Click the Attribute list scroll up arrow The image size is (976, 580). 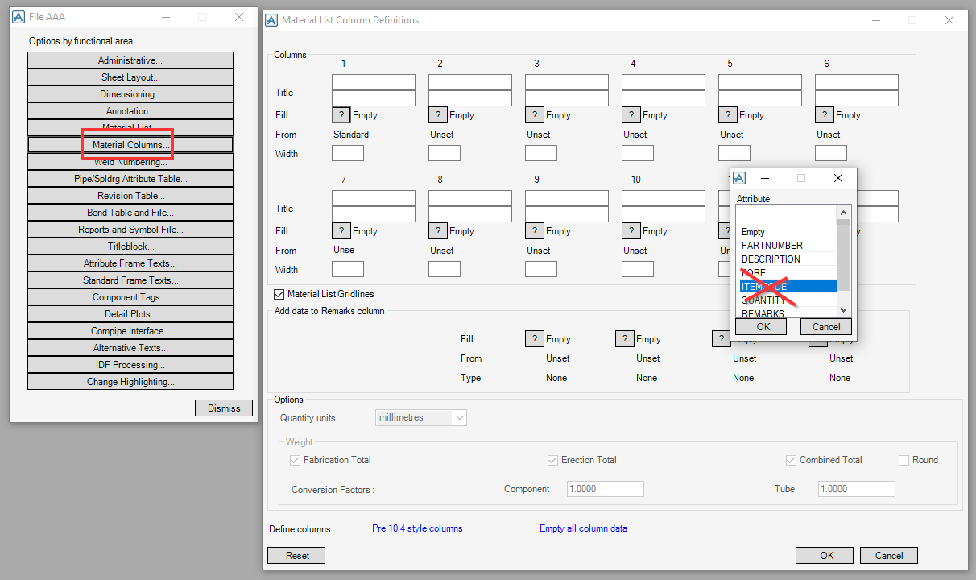[844, 212]
